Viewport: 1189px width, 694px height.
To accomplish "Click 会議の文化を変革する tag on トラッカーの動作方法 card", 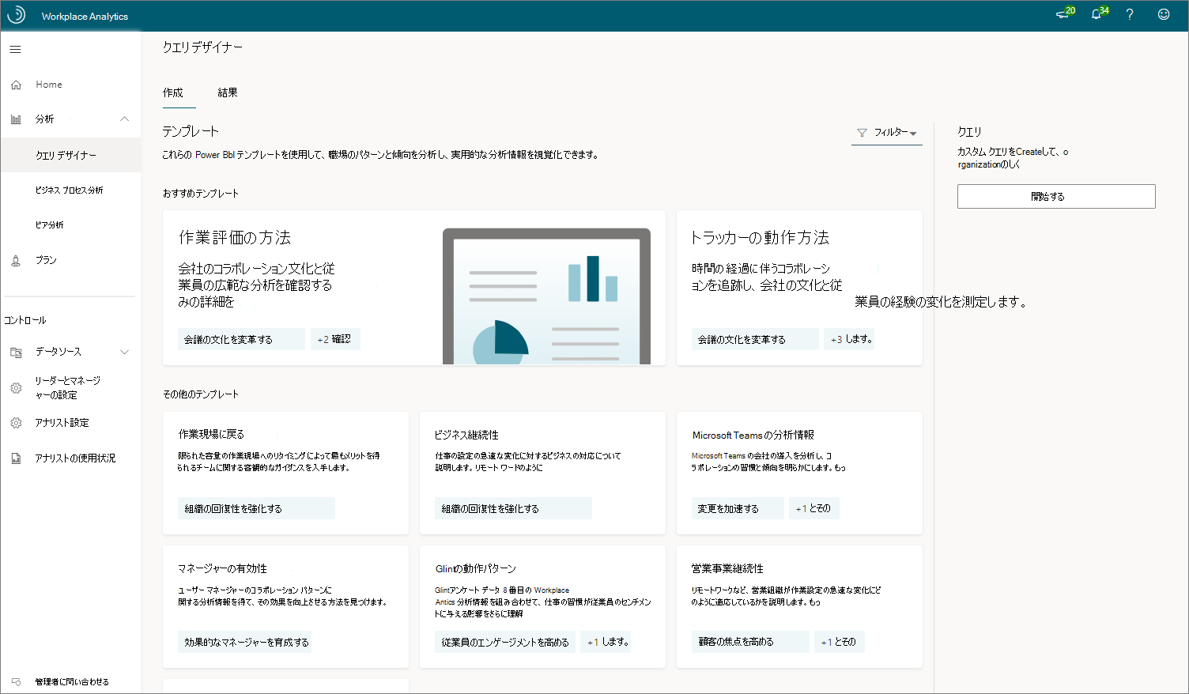I will click(754, 339).
